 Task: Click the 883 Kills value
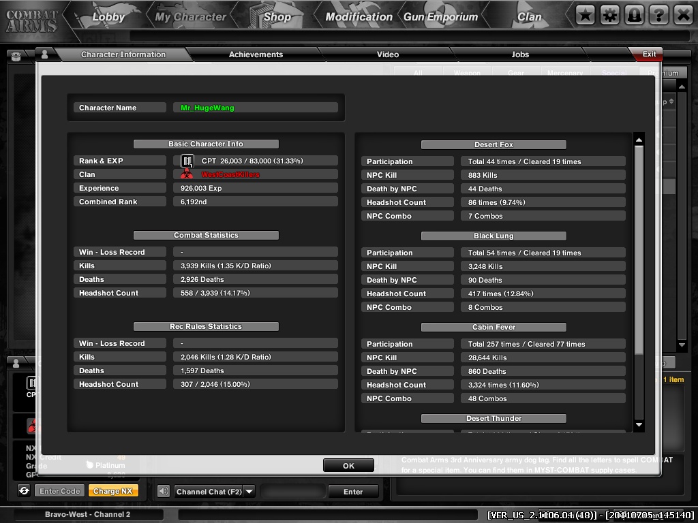point(483,175)
